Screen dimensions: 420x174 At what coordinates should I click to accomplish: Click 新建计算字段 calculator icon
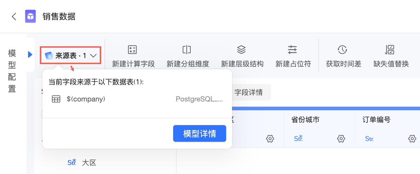pyautogui.click(x=132, y=50)
